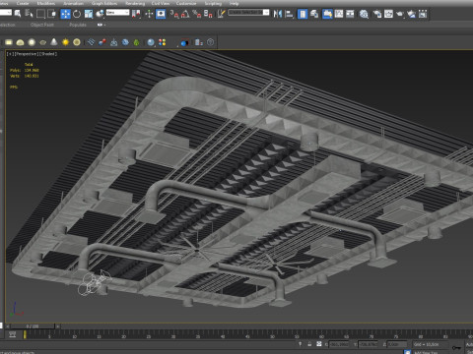473x354 pixels.
Task: Toggle Keyboard Shortcut Override button
Action: pyautogui.click(x=161, y=14)
